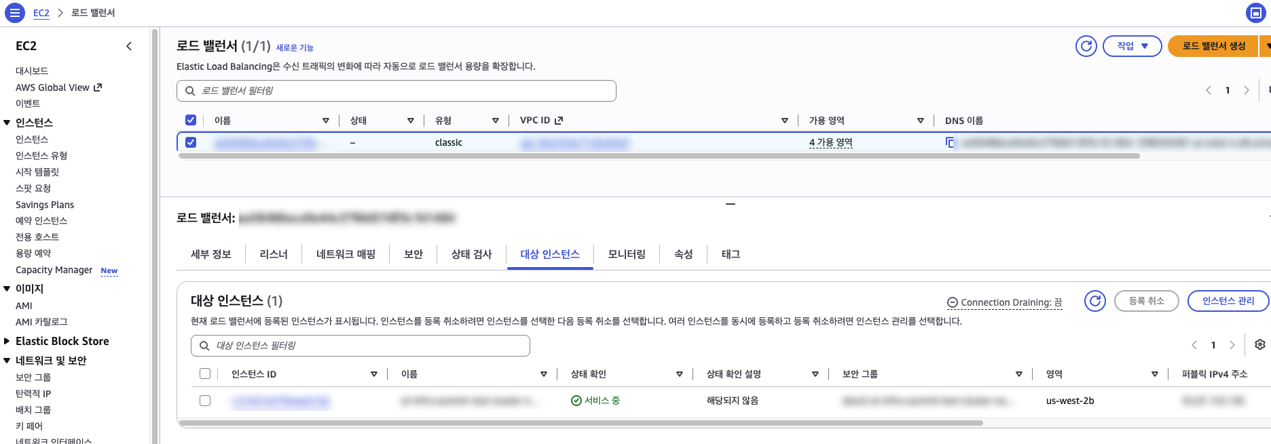Select the us-west-2b instance row checkbox

(x=205, y=401)
